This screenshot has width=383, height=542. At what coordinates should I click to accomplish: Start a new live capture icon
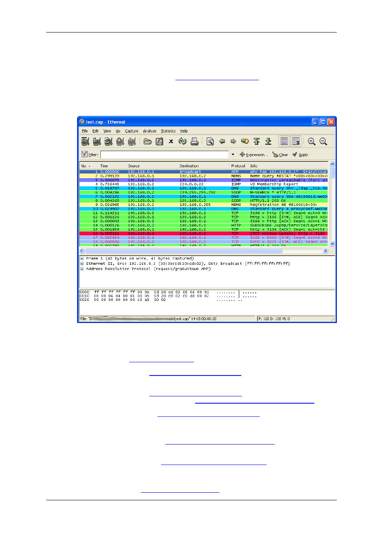point(108,141)
